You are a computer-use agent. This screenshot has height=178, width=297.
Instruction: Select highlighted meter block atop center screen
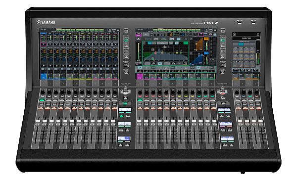click(x=160, y=30)
